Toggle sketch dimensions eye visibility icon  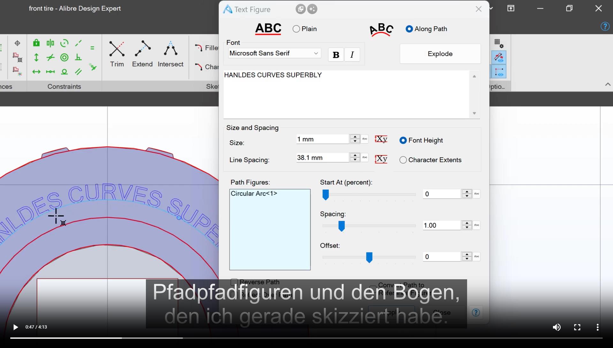pyautogui.click(x=499, y=72)
